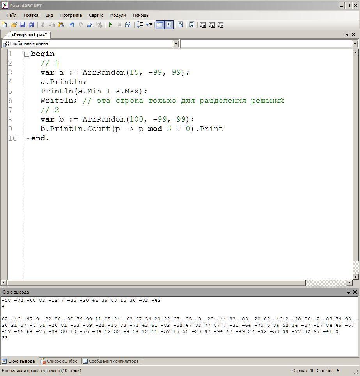Click the toolbar icon marked R

pyautogui.click(x=221, y=25)
